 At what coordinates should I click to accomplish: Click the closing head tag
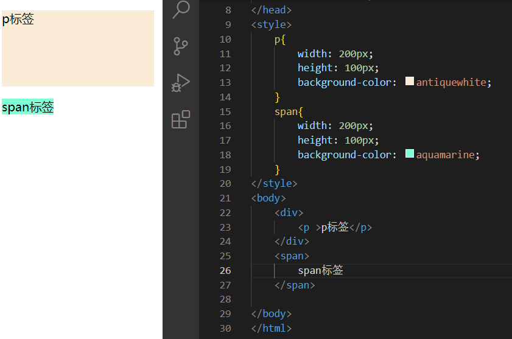(x=272, y=10)
